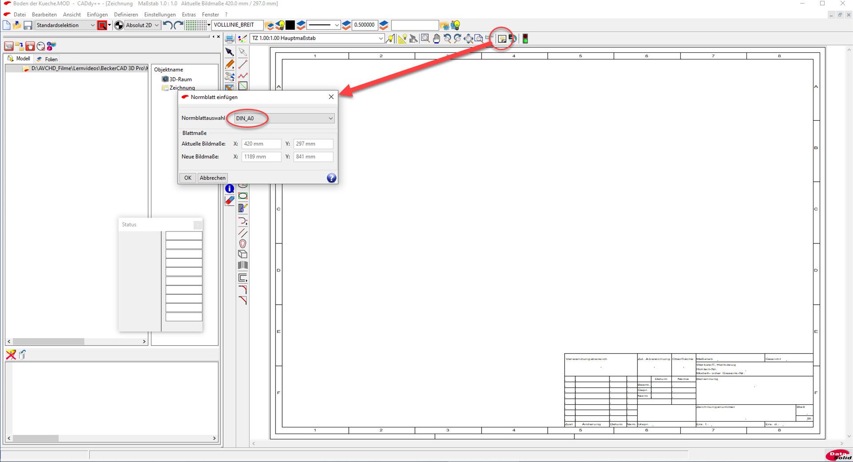This screenshot has width=853, height=462.
Task: Select the black arrow selection tool
Action: point(230,52)
